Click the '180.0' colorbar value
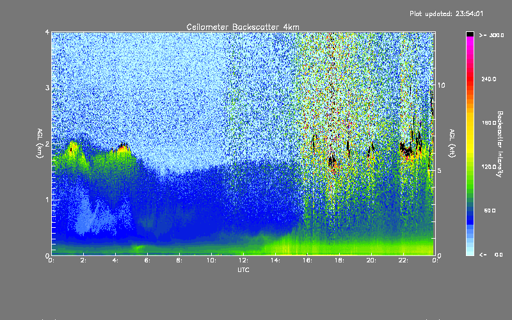Image resolution: width=512 pixels, height=320 pixels. 489,123
